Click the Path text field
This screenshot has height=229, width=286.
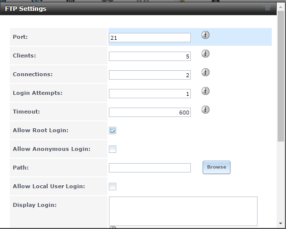(150, 168)
